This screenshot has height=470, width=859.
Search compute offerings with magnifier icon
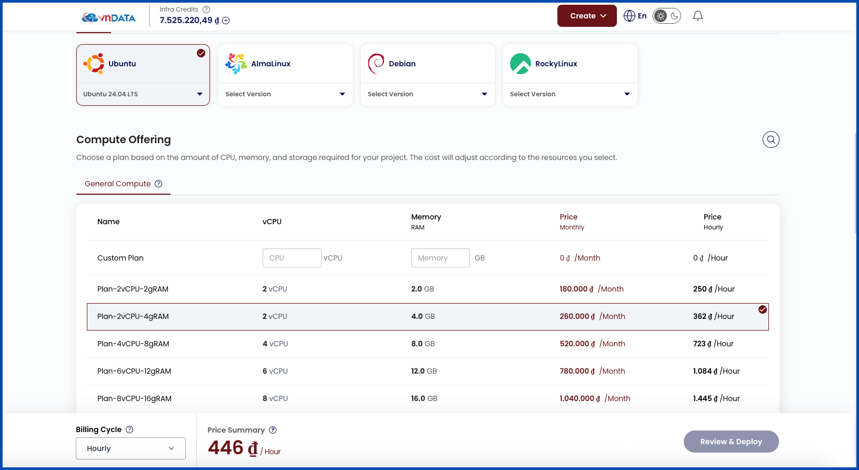pos(771,139)
